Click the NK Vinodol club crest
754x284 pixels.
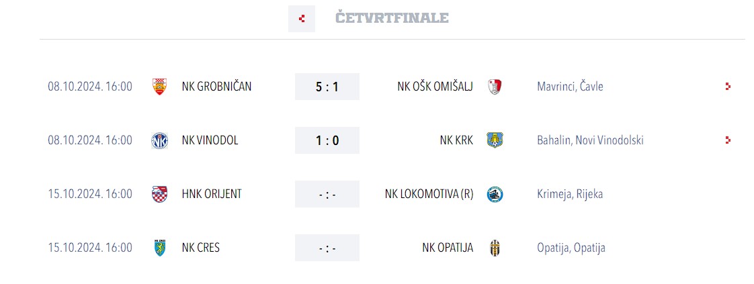pyautogui.click(x=159, y=140)
